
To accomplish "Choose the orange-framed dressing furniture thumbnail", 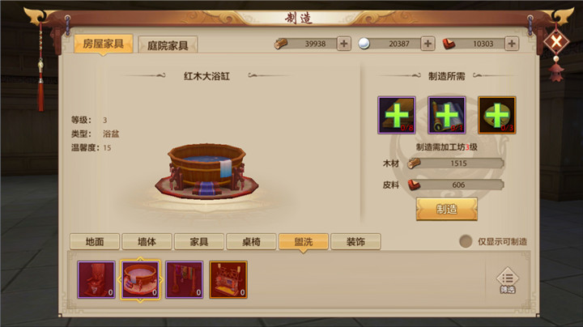I will (x=228, y=280).
